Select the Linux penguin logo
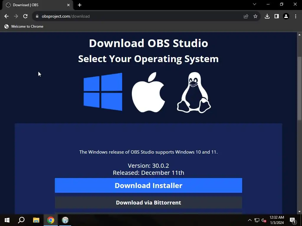The width and height of the screenshot is (302, 226). click(194, 92)
